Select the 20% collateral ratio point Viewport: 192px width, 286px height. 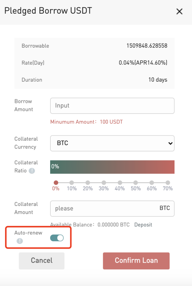[x=88, y=183]
